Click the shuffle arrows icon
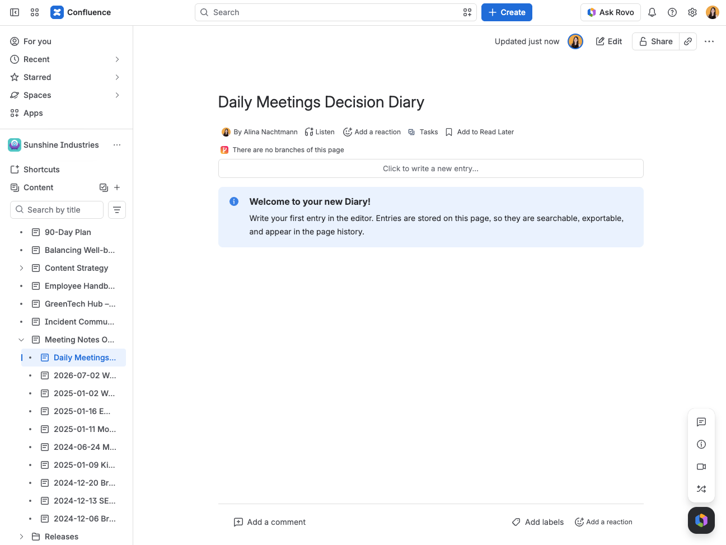This screenshot has width=726, height=545. [x=701, y=489]
